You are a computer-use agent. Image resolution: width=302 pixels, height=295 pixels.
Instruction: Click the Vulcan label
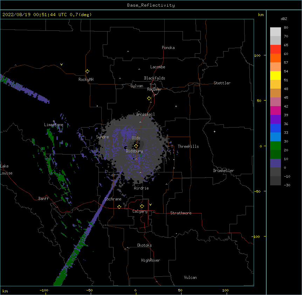[190, 277]
